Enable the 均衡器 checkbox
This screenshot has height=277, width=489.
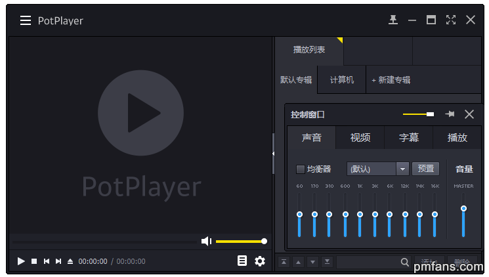[x=301, y=169]
